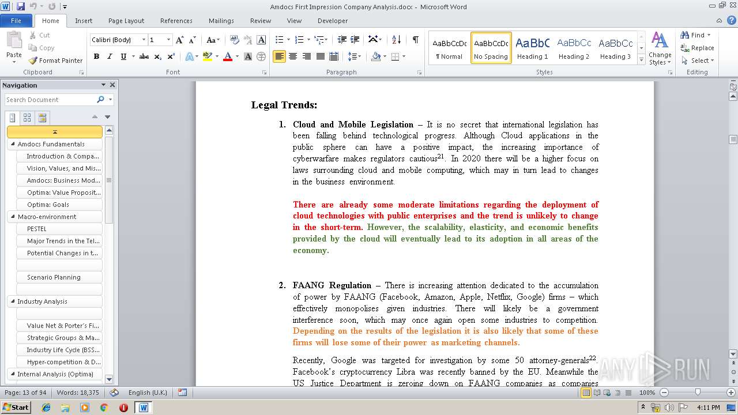
Task: Click the Grow Font icon
Action: click(x=180, y=40)
